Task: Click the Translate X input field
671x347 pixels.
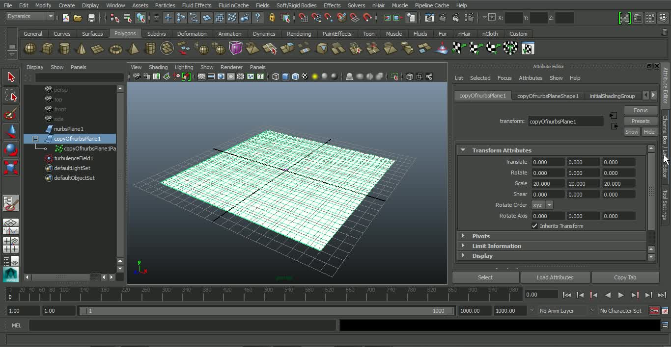Action: [x=548, y=162]
